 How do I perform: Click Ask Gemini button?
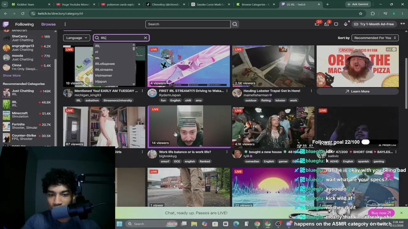click(357, 4)
